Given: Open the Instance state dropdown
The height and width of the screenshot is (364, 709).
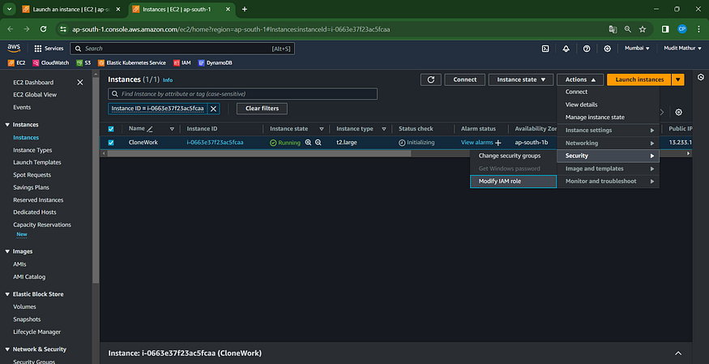Looking at the screenshot, I should click(x=521, y=79).
